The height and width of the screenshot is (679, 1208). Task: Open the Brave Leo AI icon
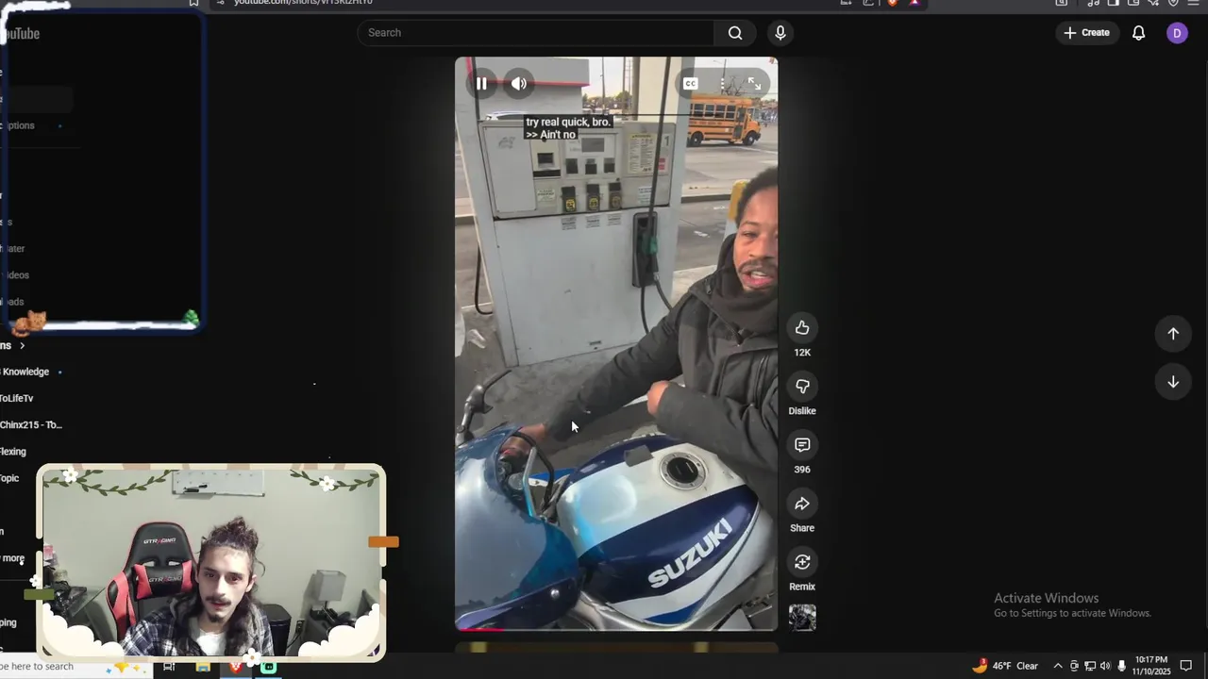coord(1153,3)
